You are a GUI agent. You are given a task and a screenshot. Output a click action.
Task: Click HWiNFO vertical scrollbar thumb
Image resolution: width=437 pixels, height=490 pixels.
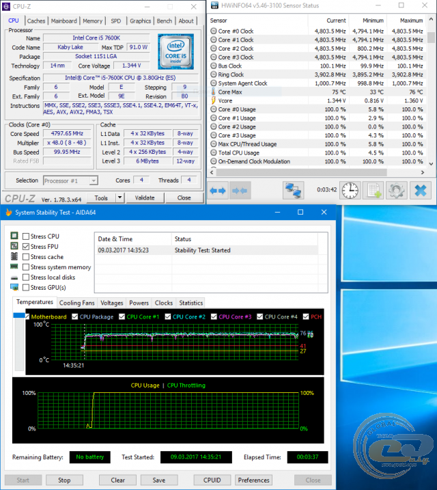coord(431,37)
